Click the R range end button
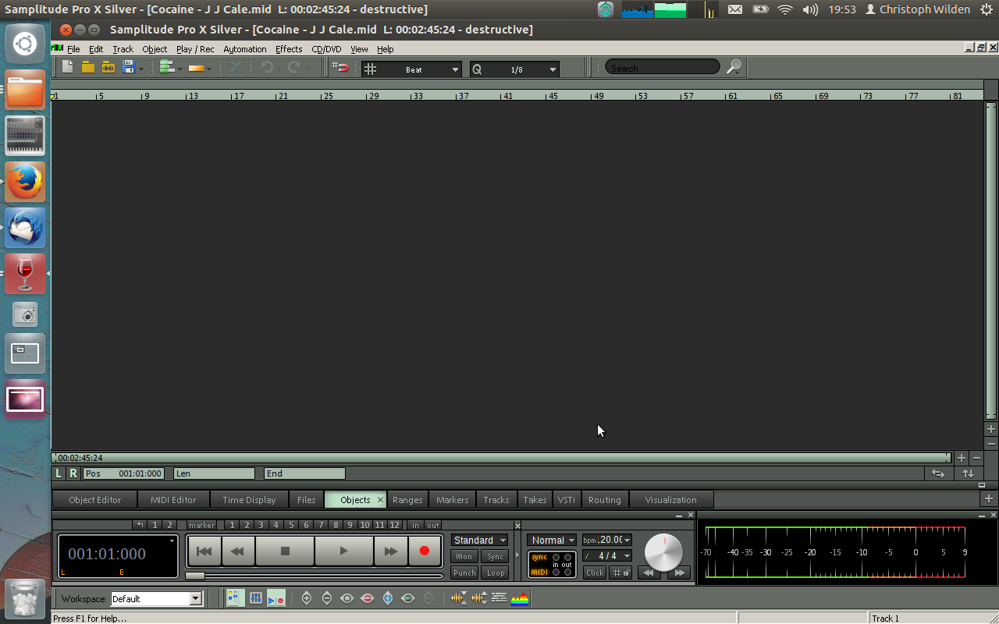This screenshot has height=624, width=999. (73, 473)
